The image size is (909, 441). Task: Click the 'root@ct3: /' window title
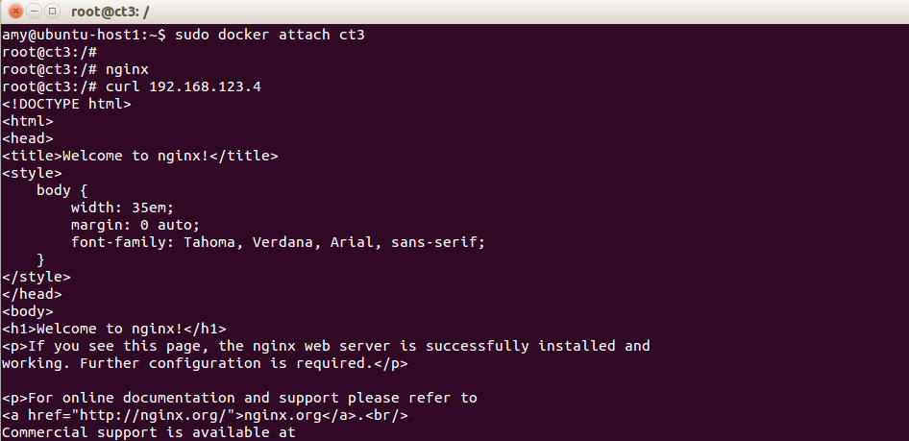[111, 11]
